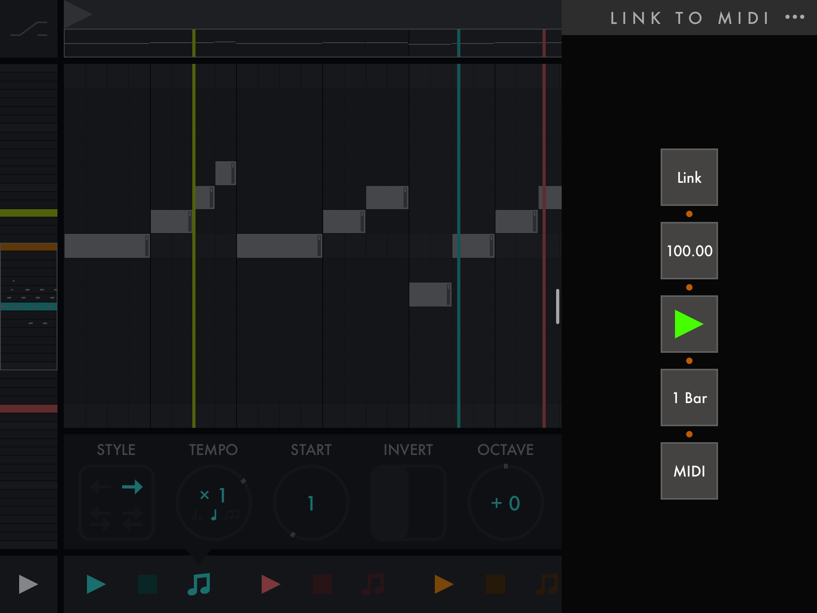Tap the red play triangle
The width and height of the screenshot is (817, 613).
(x=270, y=584)
